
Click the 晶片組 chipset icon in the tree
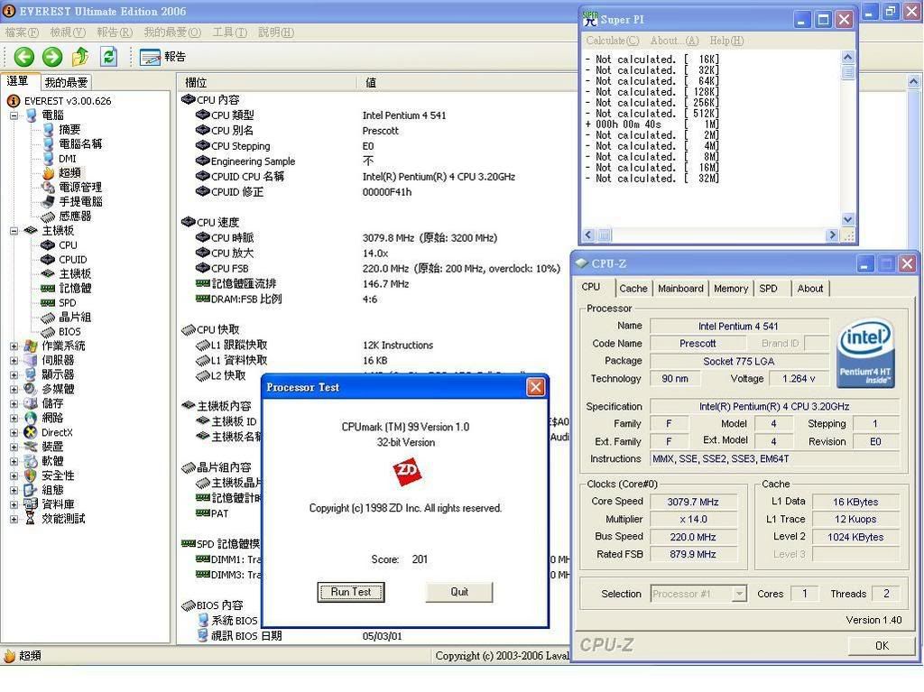coord(48,317)
